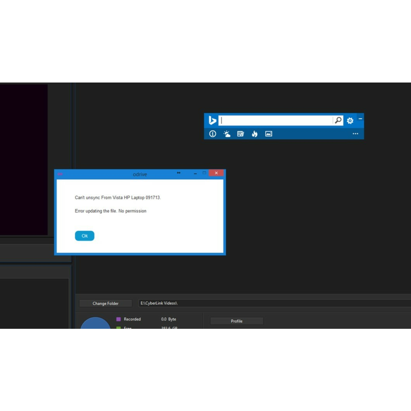Click the Change Folder button
This screenshot has height=411, width=411.
[105, 303]
